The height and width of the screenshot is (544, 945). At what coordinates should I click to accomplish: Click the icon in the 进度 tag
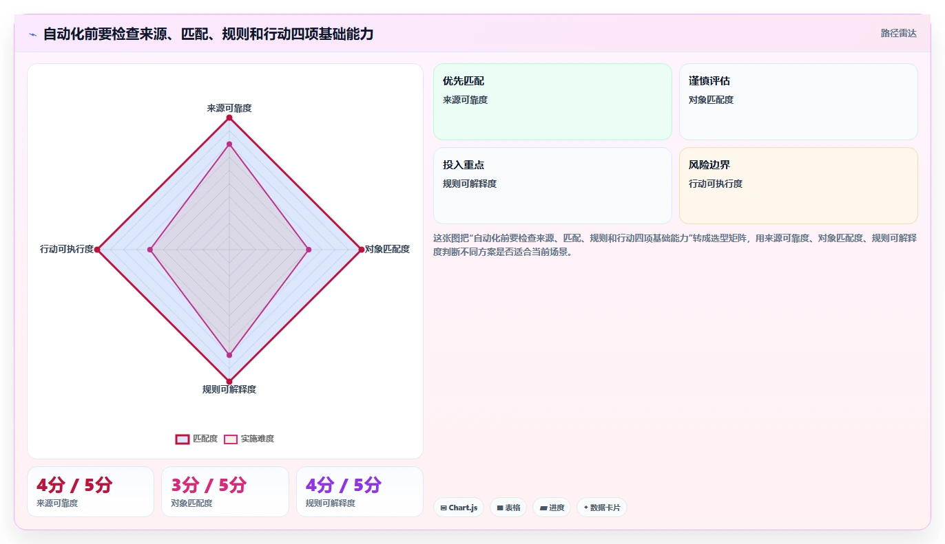click(x=543, y=508)
